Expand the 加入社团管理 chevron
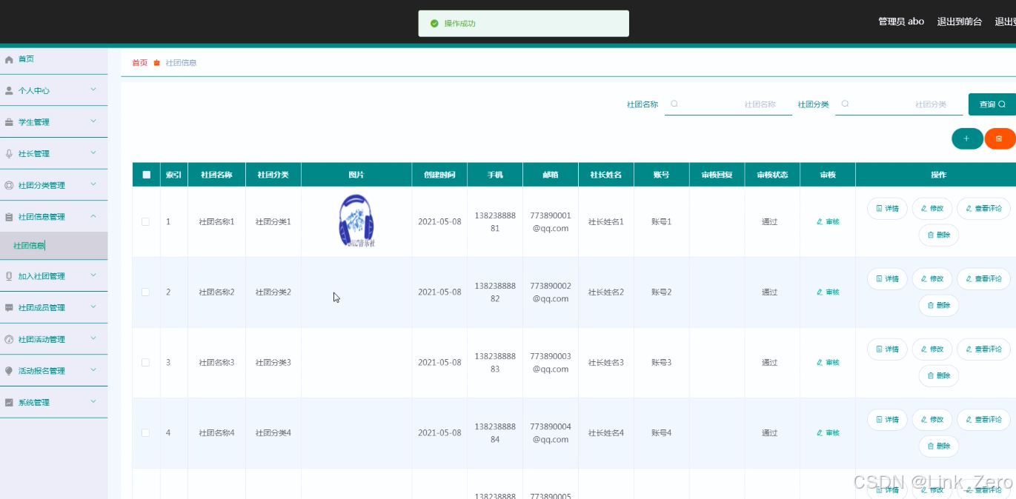Image resolution: width=1016 pixels, height=499 pixels. [x=93, y=275]
